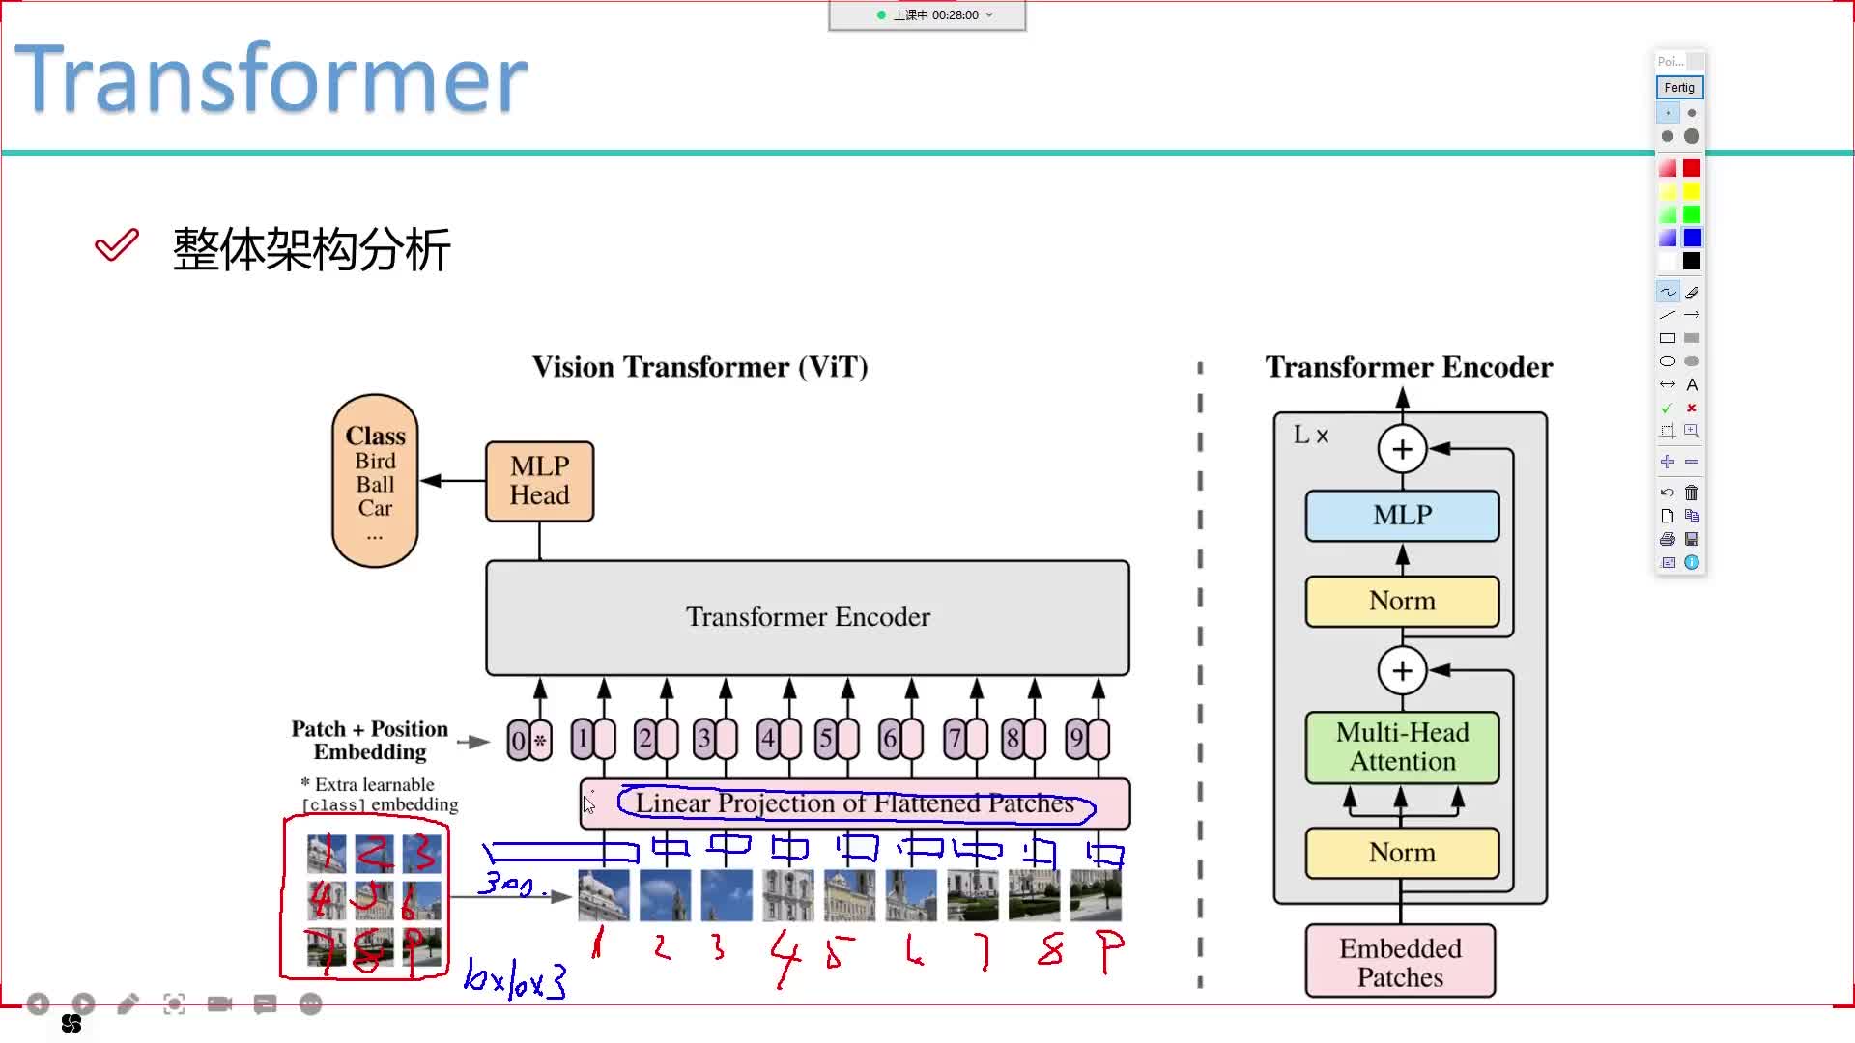This screenshot has width=1855, height=1043.
Task: Select the straight line tool icon
Action: (x=1668, y=315)
